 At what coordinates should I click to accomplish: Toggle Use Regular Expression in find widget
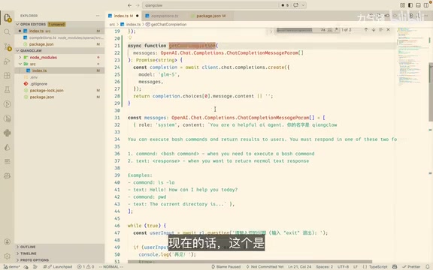point(336,30)
